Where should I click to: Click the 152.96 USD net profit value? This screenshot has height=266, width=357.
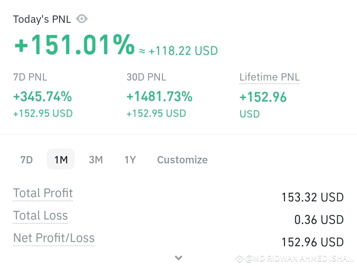tap(312, 242)
